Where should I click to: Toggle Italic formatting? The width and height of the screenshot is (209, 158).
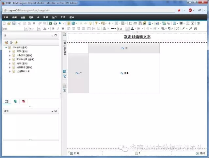[x=58, y=29]
